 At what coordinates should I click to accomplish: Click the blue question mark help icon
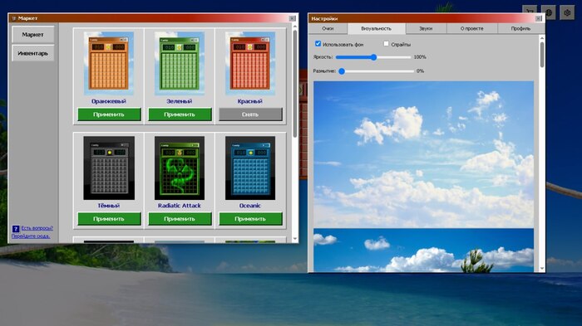16,229
